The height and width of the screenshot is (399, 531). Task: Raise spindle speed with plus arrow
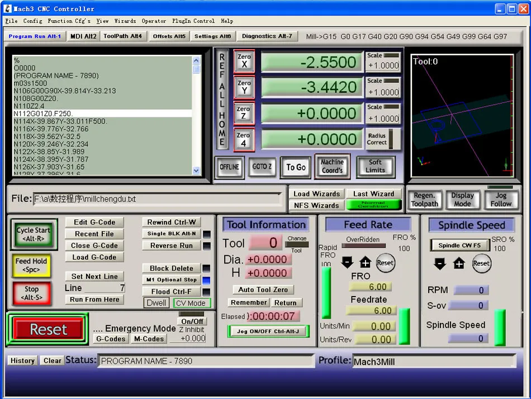tap(459, 263)
